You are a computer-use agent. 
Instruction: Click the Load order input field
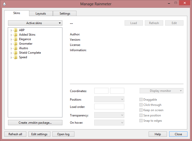109,107
